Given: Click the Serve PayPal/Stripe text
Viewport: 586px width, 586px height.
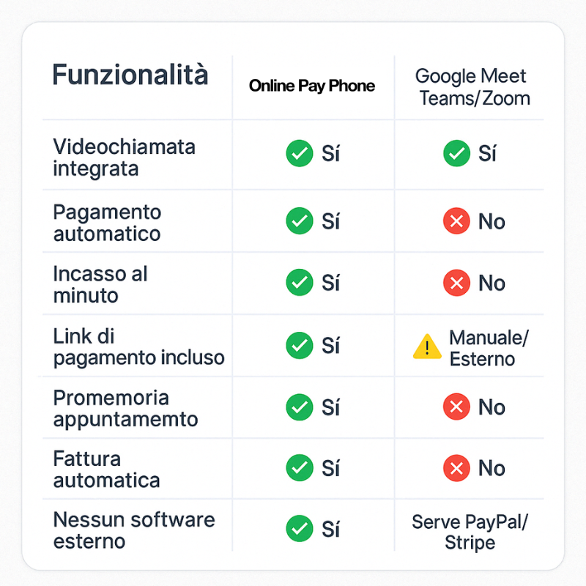Looking at the screenshot, I should (x=470, y=533).
